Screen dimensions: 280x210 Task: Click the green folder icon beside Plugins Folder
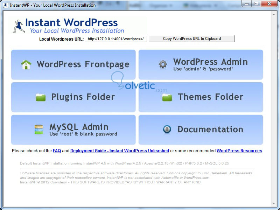[41, 97]
